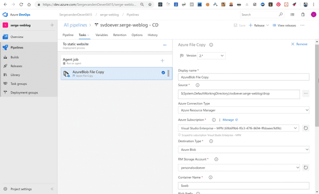Show info for Container Name
The width and height of the screenshot is (319, 194).
coord(210,177)
